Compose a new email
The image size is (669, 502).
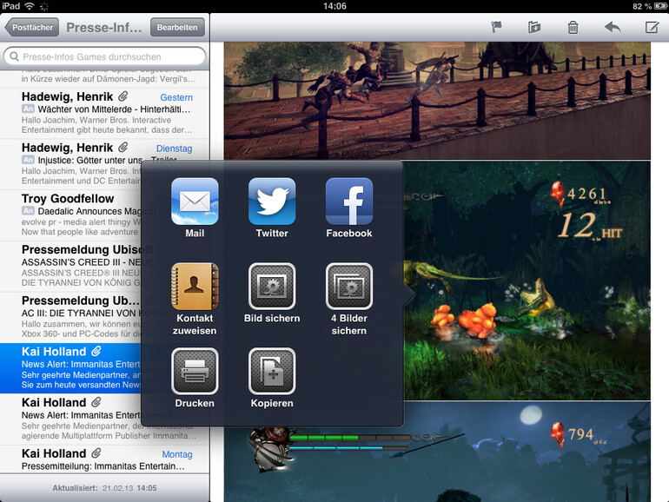652,27
